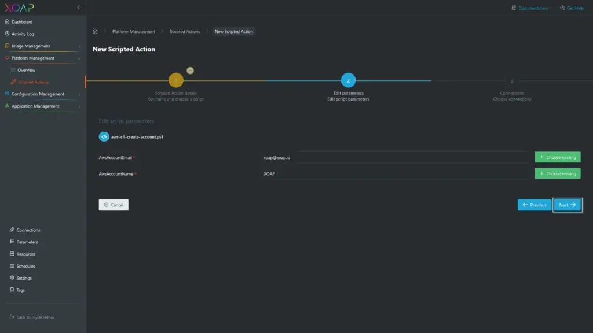Click the Schedules calendar icon
The image size is (593, 333).
click(12, 266)
